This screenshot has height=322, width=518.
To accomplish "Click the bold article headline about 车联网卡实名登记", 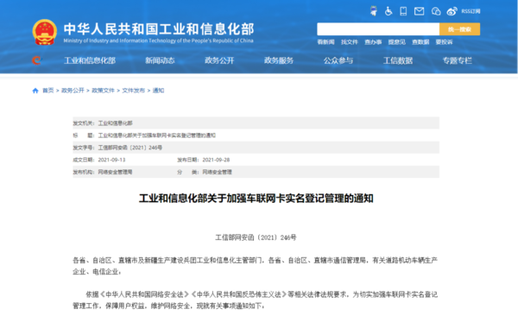I will click(x=256, y=199).
